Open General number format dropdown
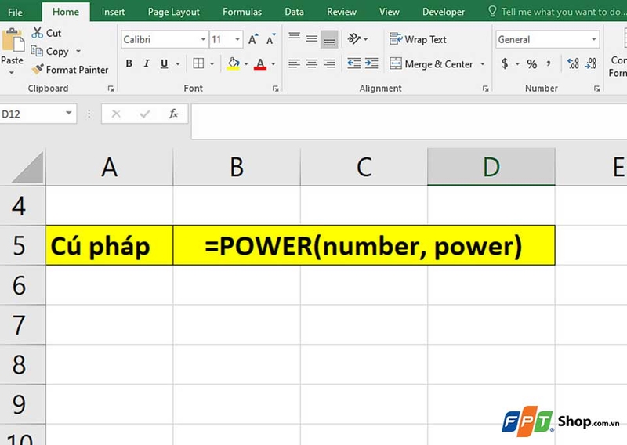The height and width of the screenshot is (445, 627). 594,39
